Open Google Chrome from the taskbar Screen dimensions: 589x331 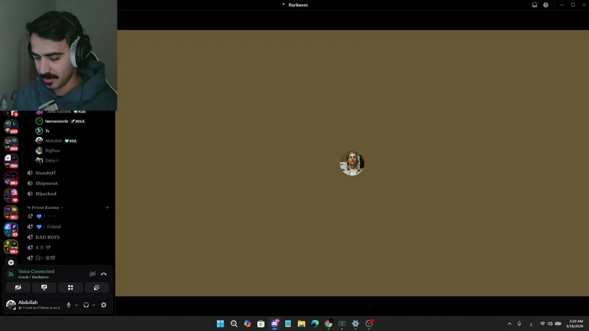(x=329, y=324)
